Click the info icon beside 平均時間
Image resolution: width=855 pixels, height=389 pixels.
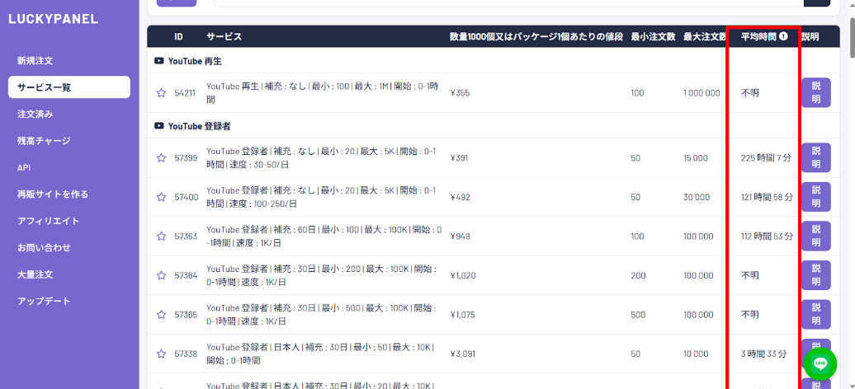[783, 36]
